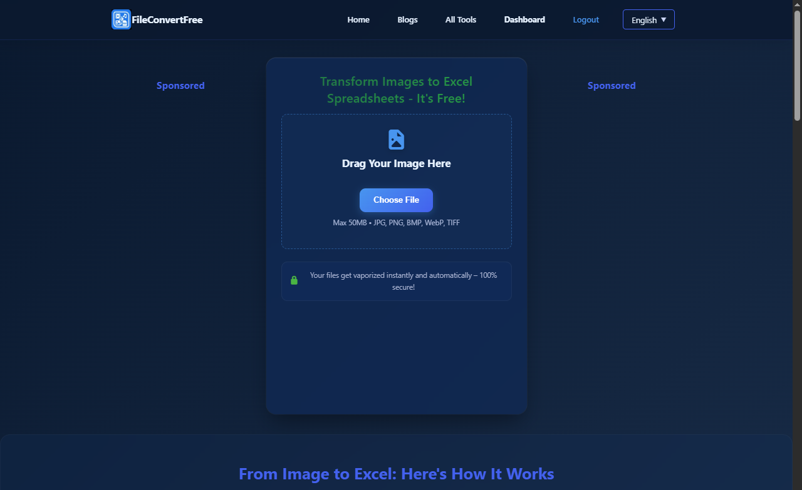Viewport: 802px width, 490px height.
Task: Open the Blogs page
Action: coord(407,19)
